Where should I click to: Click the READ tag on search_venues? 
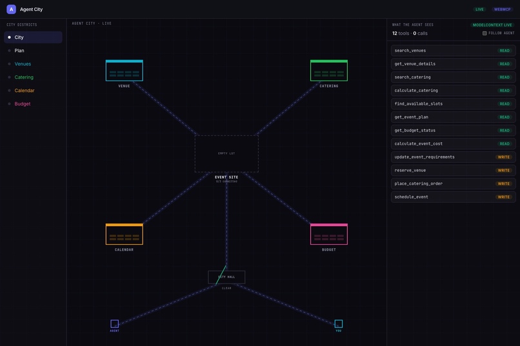(x=505, y=51)
